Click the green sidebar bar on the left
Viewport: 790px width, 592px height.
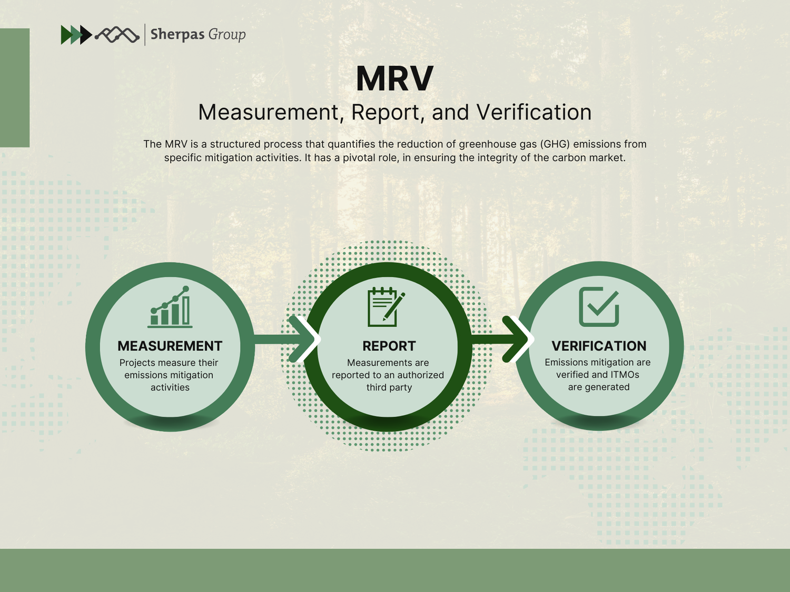coord(15,87)
